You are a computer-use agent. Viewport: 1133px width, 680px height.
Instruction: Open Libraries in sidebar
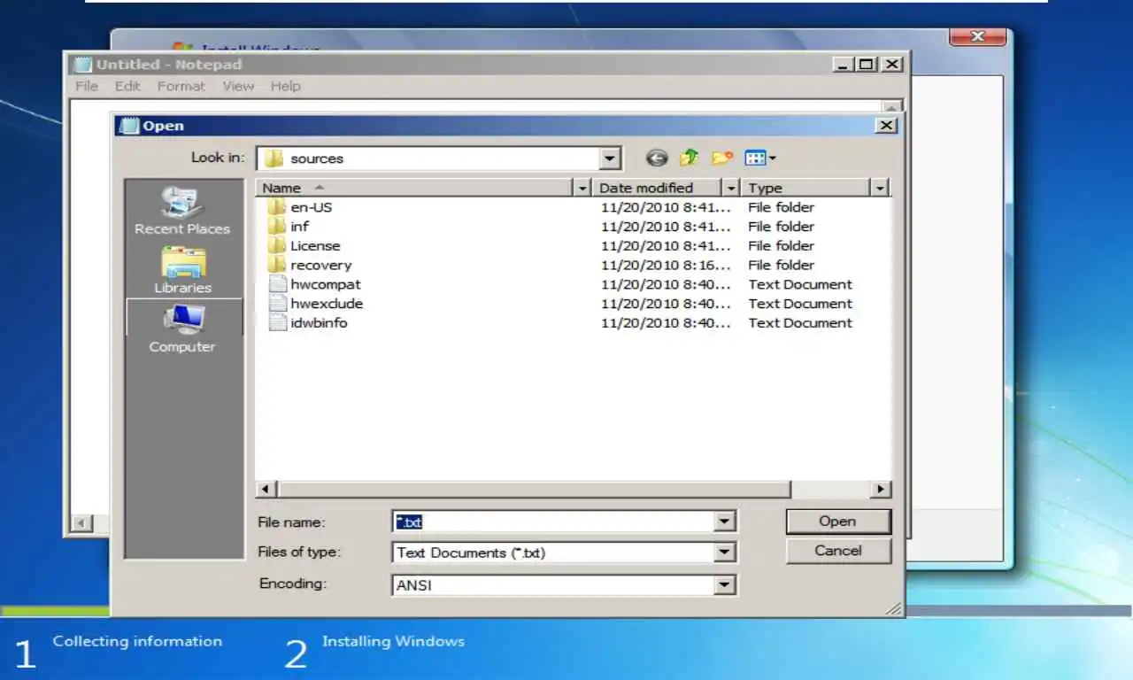(182, 270)
